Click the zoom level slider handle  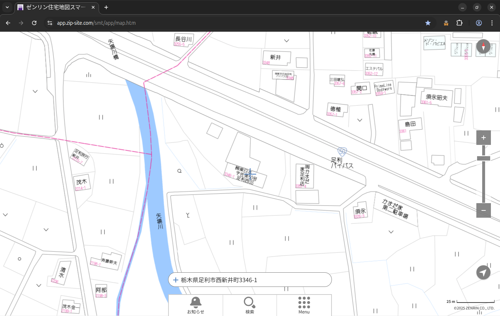pos(483,158)
